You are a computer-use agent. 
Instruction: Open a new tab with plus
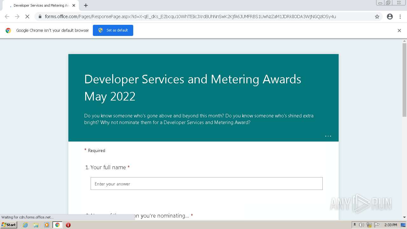click(86, 5)
